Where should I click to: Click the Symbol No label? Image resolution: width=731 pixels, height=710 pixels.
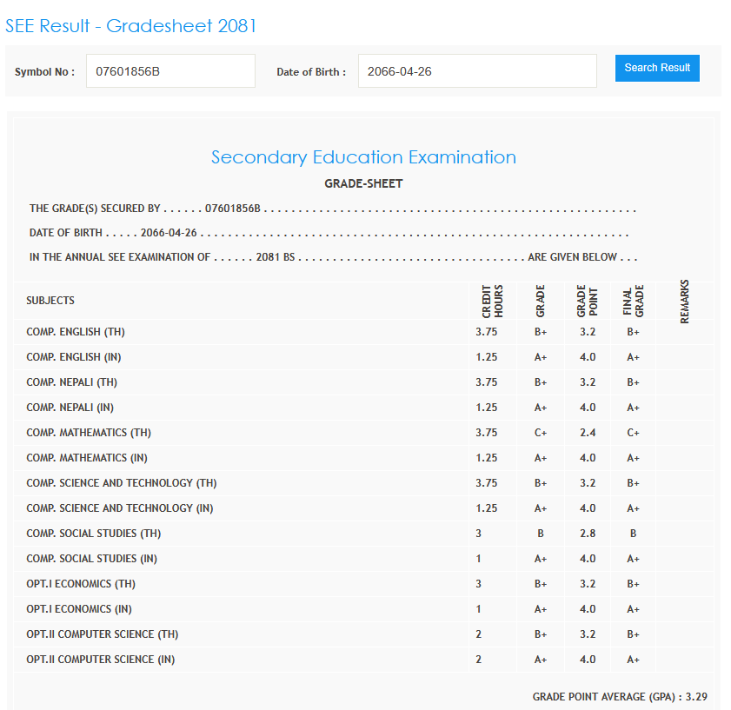44,72
